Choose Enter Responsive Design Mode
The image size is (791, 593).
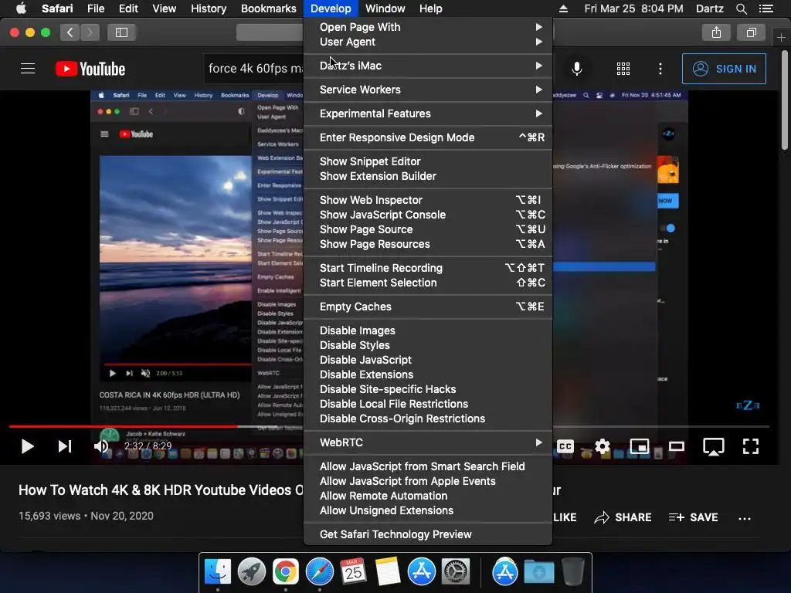pos(428,137)
